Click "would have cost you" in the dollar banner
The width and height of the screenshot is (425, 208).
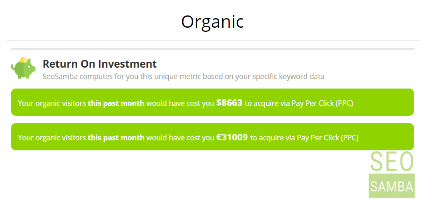(x=180, y=104)
